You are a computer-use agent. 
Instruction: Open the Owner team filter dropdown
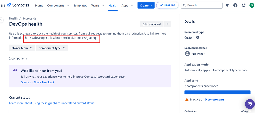point(22,48)
